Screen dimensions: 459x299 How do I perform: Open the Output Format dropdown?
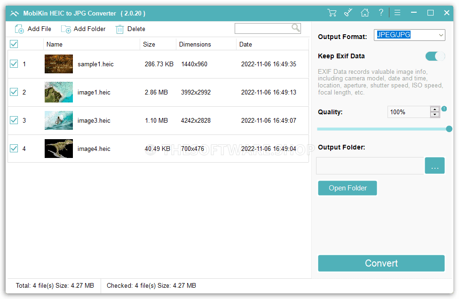click(410, 35)
